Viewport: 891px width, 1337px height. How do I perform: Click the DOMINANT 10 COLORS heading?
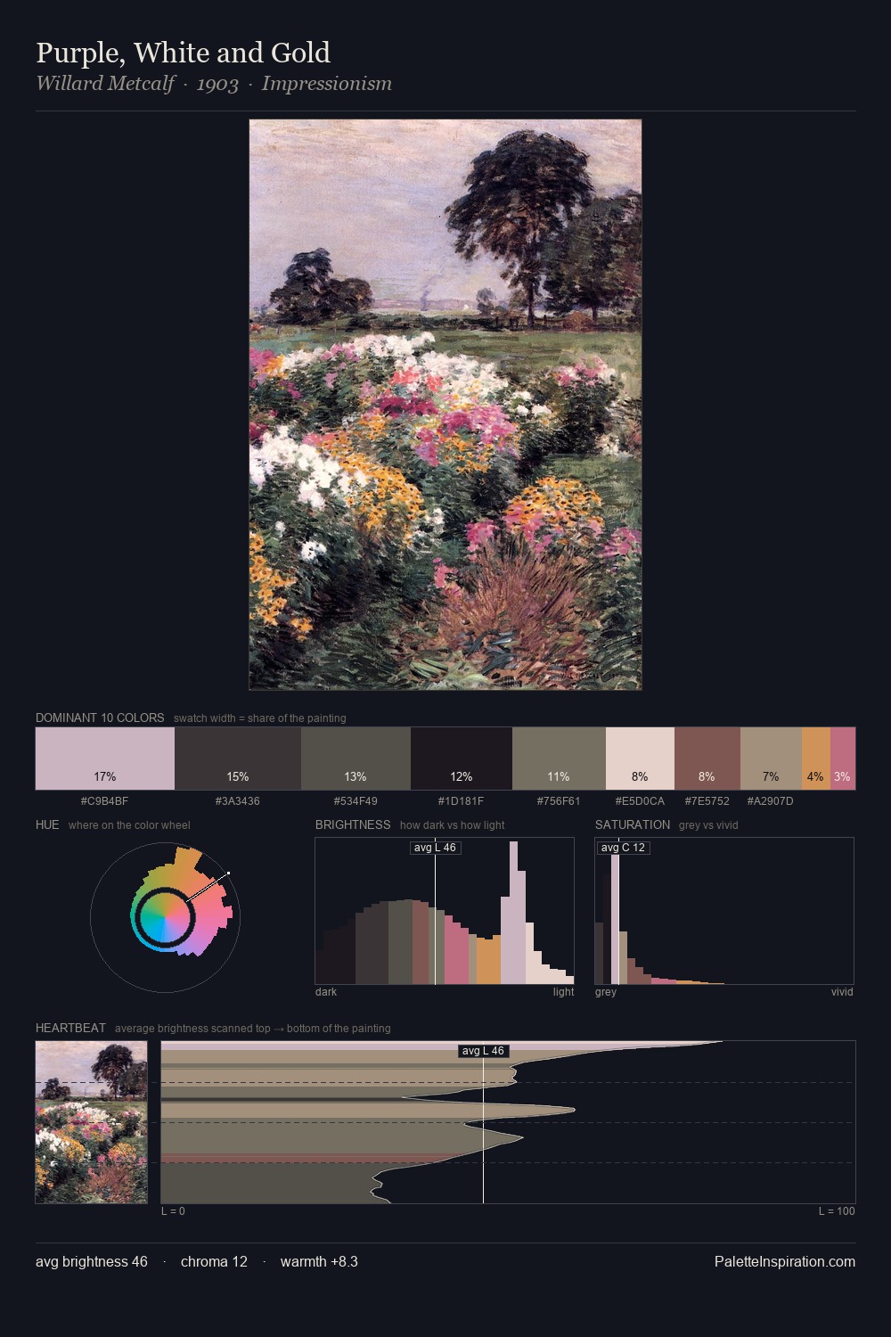pyautogui.click(x=100, y=718)
